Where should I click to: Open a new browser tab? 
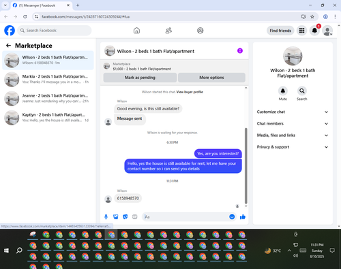pos(78,5)
